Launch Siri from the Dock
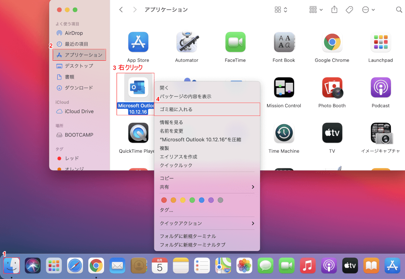 tap(32, 265)
